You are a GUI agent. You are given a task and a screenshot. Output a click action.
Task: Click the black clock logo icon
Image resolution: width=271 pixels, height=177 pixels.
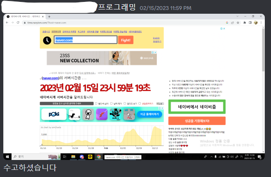[x=47, y=40]
